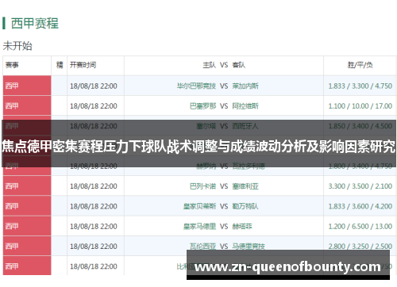
Task: Open the 勒万特队 team link
Action: pos(245,206)
